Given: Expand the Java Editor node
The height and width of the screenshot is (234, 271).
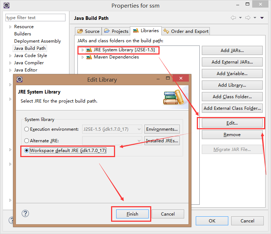Looking at the screenshot, I should tap(10, 70).
